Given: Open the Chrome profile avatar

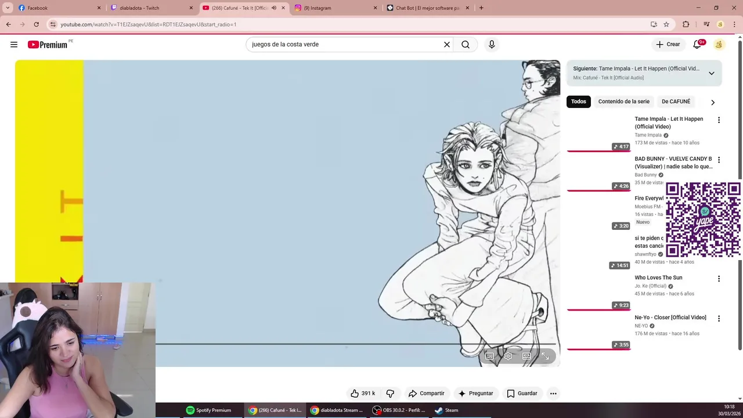Looking at the screenshot, I should coord(720,24).
